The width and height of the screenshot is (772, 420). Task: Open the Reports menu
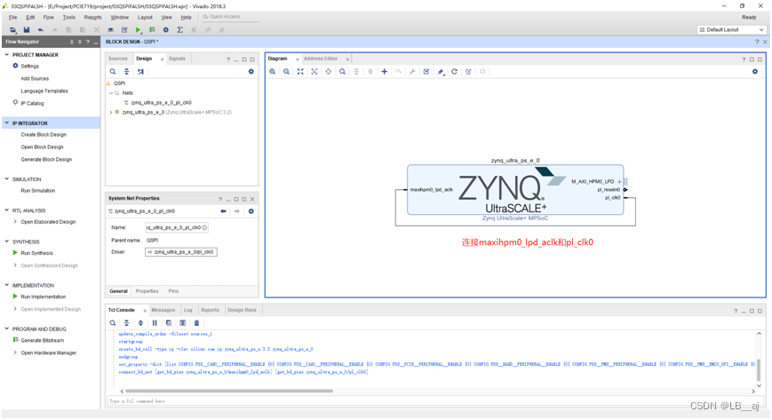[x=92, y=17]
